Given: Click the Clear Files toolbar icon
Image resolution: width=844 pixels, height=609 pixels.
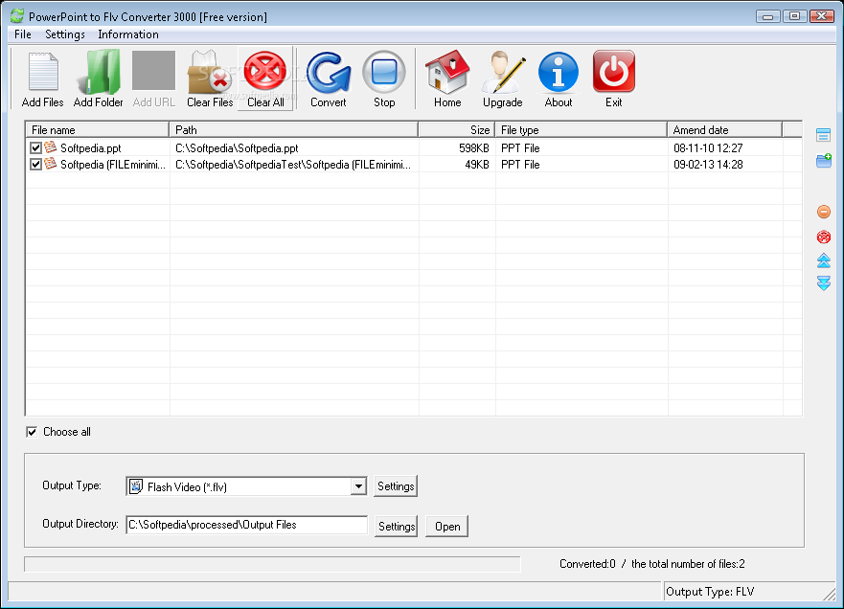Looking at the screenshot, I should 210,72.
